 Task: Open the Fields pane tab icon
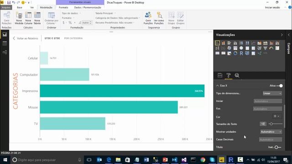click(220, 75)
